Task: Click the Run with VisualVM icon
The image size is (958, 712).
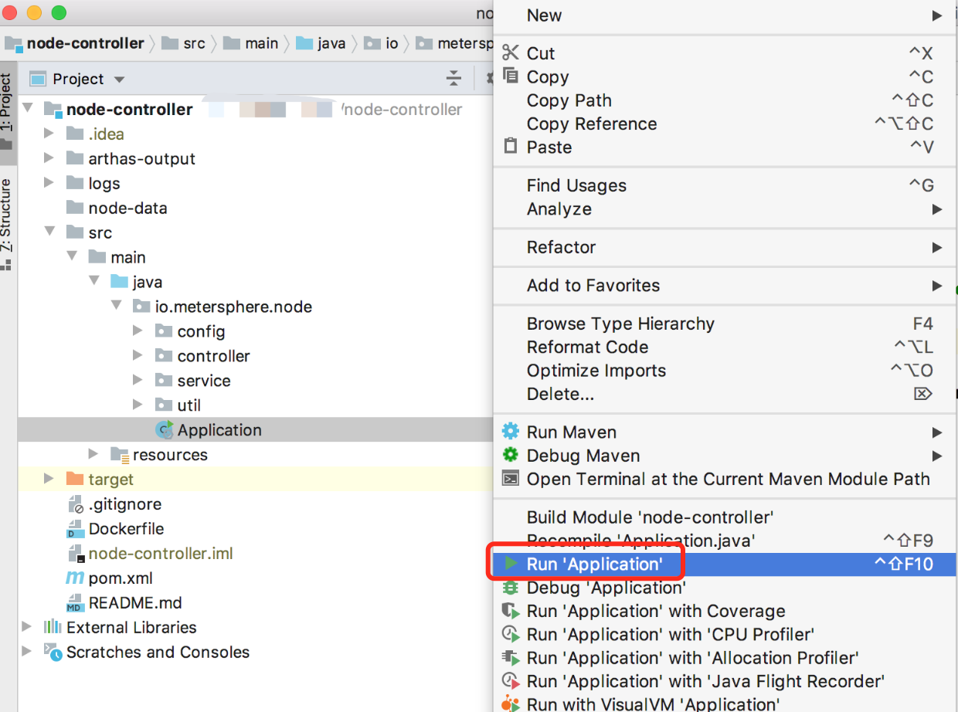Action: pos(511,704)
